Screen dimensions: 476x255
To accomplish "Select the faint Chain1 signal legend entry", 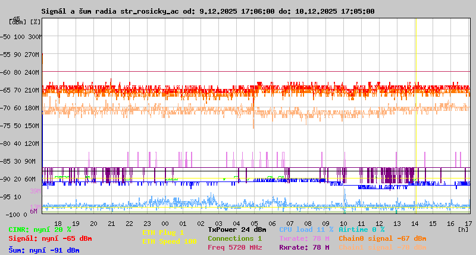I will click(x=382, y=247).
